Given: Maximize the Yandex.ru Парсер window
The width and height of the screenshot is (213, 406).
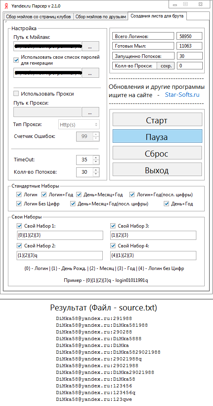Looking at the screenshot, I should (185, 4).
